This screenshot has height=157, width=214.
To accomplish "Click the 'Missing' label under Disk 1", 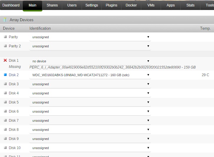I will tap(15, 67).
